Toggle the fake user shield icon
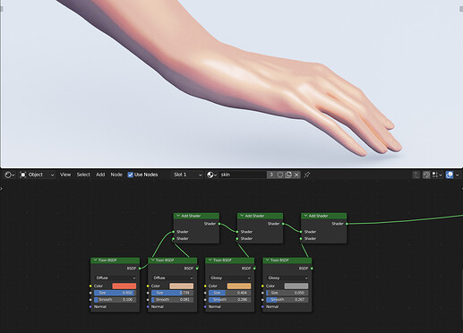Image resolution: width=463 pixels, height=333 pixels. coord(279,175)
